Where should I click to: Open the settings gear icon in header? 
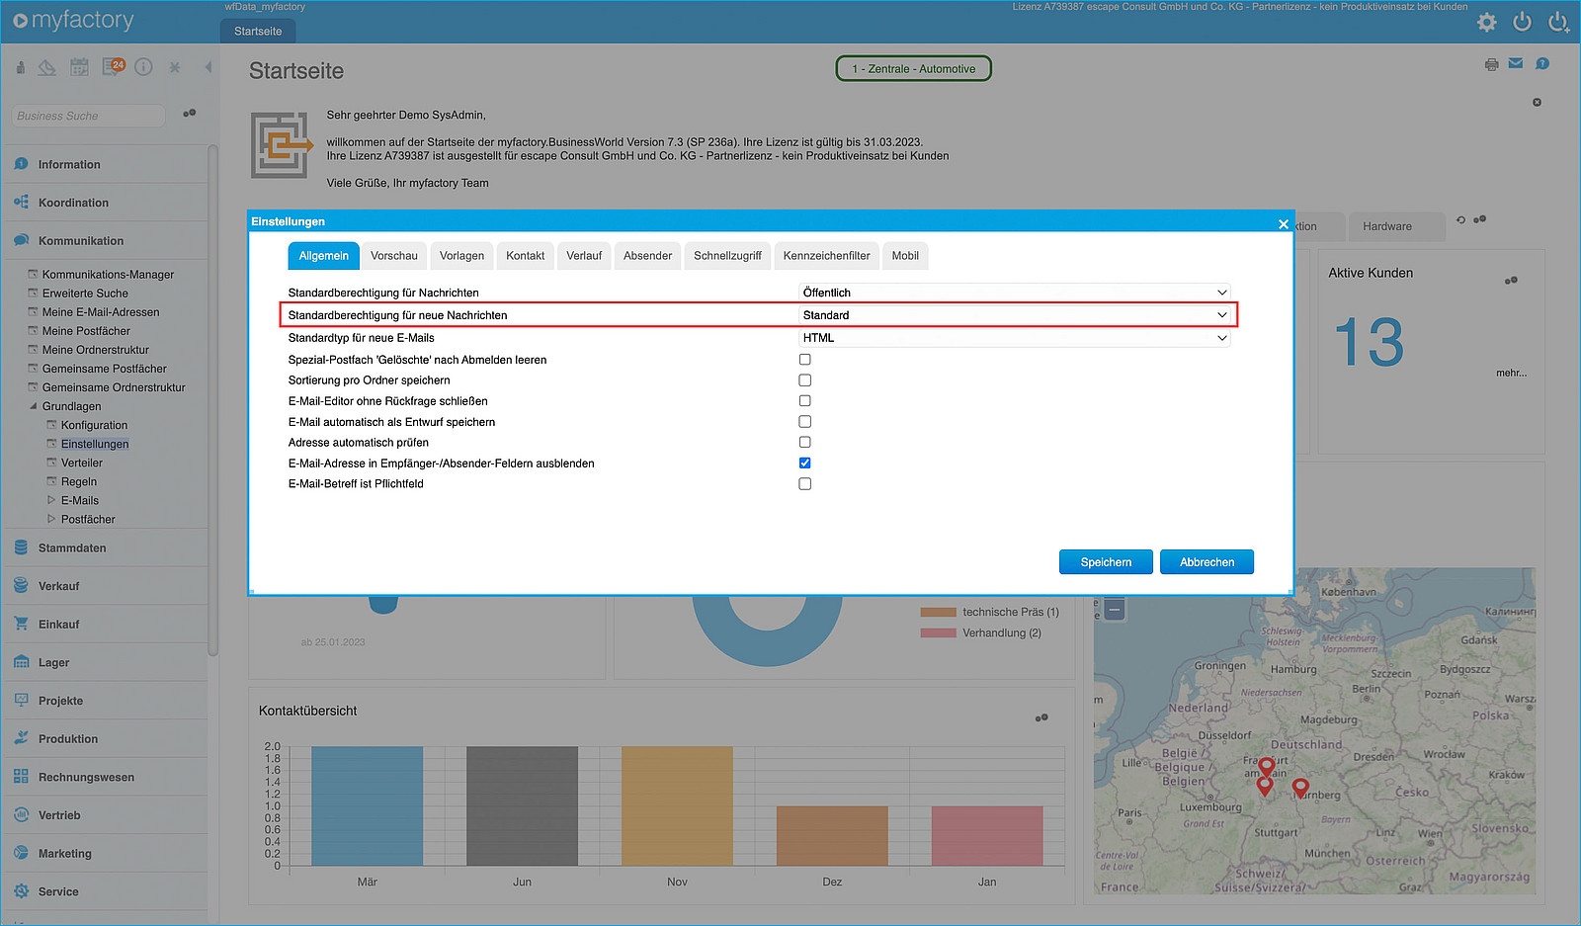(1486, 22)
